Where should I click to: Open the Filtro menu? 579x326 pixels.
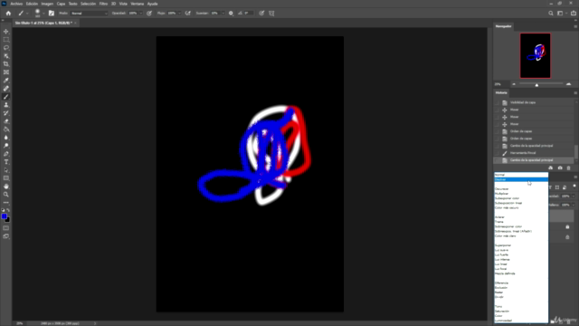(x=103, y=4)
